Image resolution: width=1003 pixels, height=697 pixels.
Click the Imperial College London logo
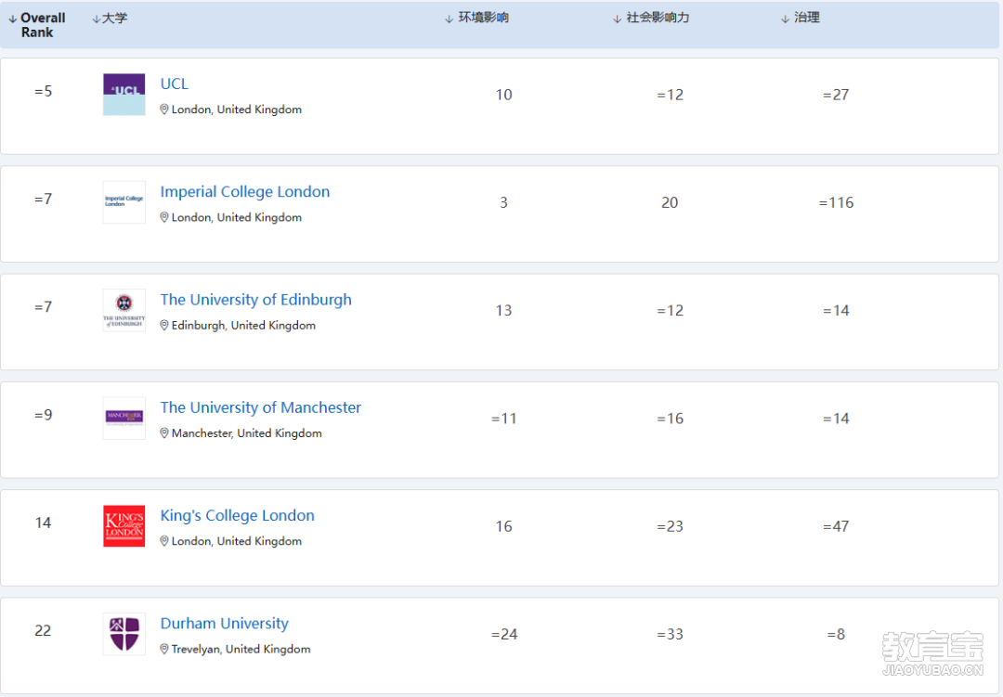click(124, 202)
